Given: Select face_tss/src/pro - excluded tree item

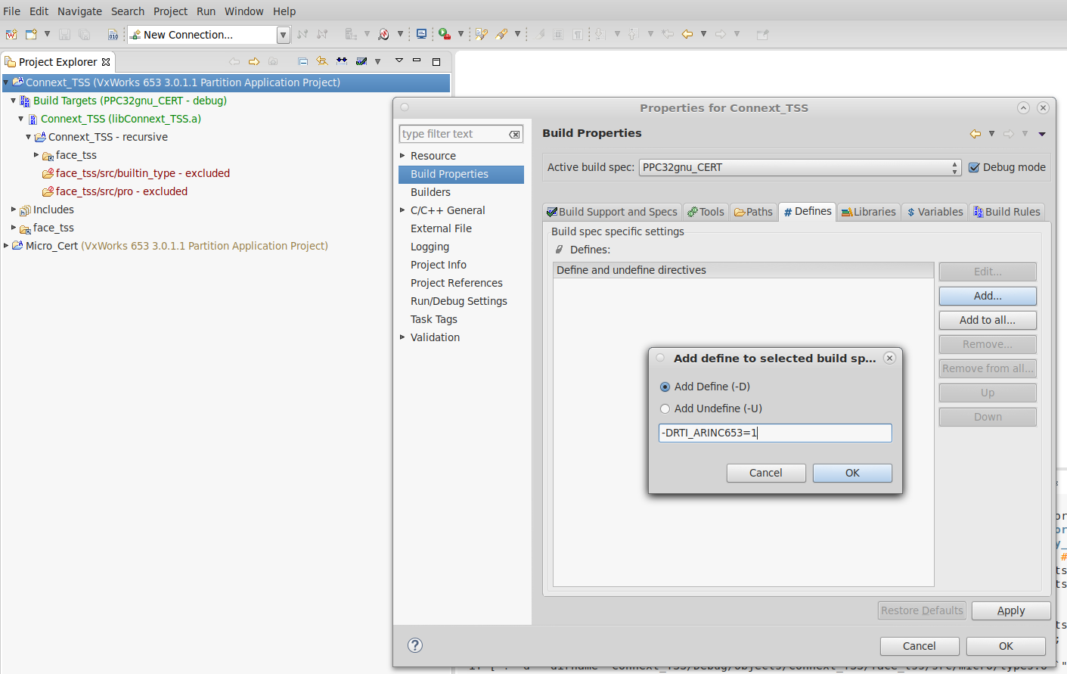Looking at the screenshot, I should point(121,191).
